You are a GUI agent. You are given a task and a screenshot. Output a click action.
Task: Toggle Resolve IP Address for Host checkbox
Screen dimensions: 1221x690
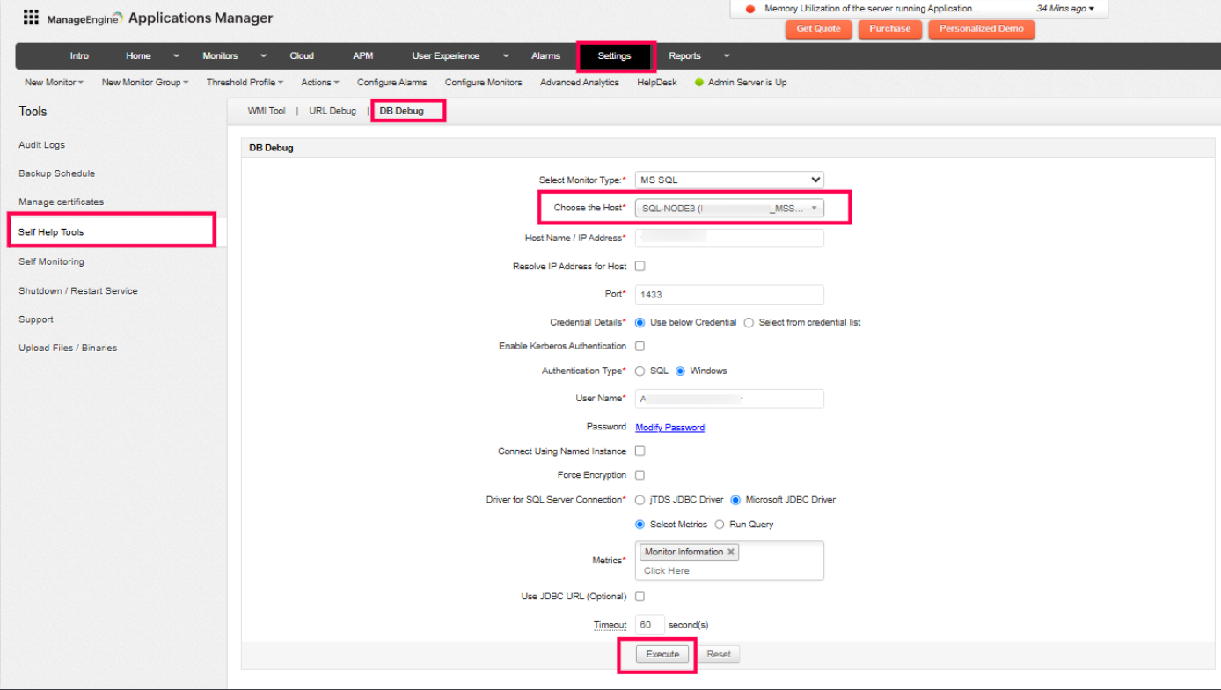click(x=640, y=266)
